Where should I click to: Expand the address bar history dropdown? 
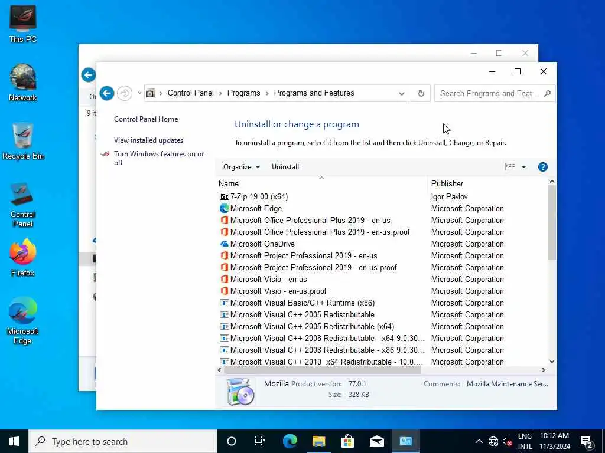click(402, 93)
